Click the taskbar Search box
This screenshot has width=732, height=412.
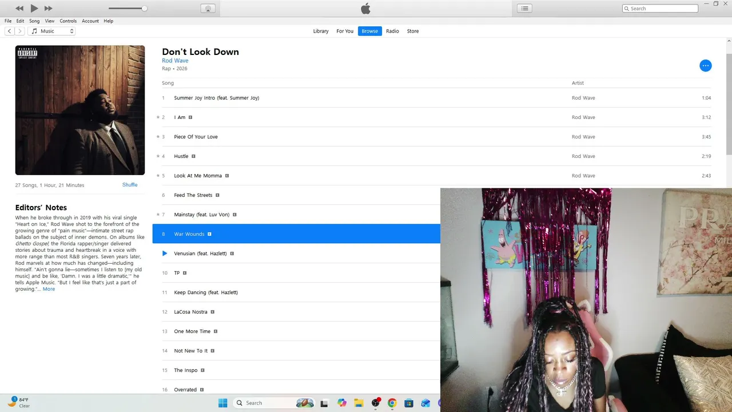274,403
